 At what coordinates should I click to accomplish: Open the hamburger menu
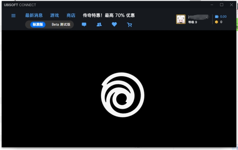[x=13, y=16]
